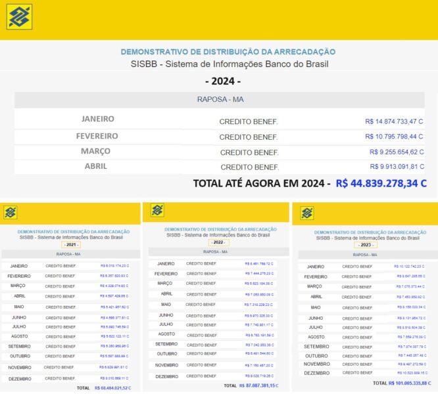This screenshot has width=438, height=394.
Task: Click 'RAPOSA - MA' header in the 2023 panel
Action: (365, 255)
